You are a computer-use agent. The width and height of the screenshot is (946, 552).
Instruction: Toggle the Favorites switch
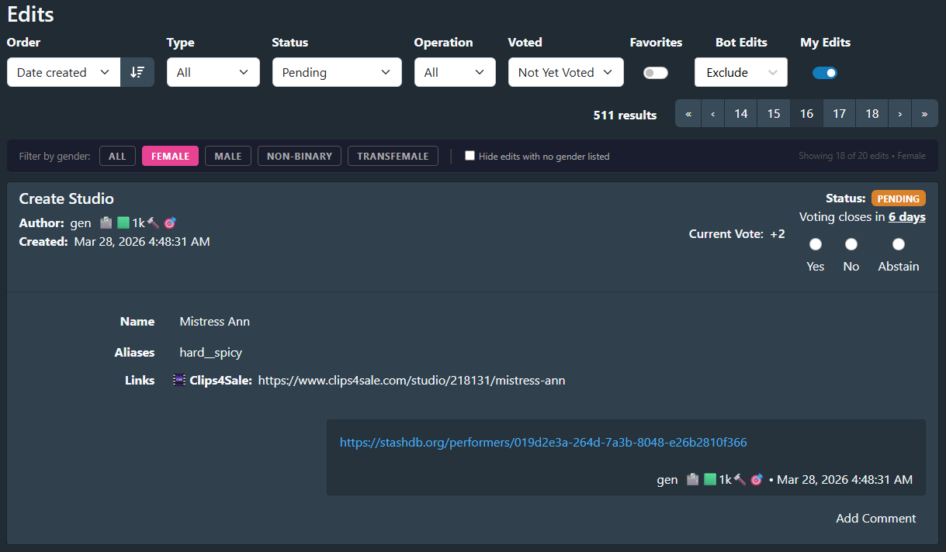[656, 73]
